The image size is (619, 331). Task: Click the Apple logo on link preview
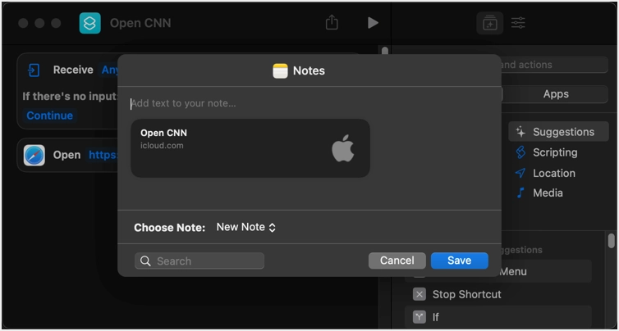tap(342, 148)
